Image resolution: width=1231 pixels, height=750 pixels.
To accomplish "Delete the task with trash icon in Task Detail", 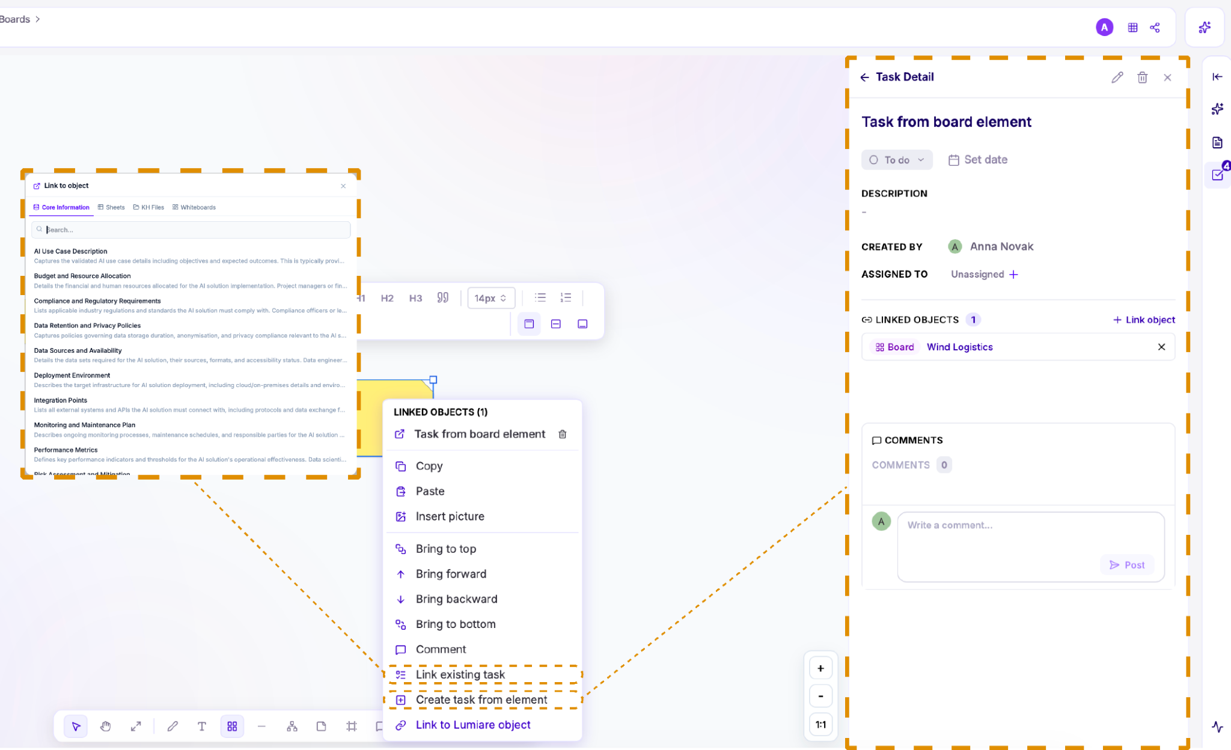I will 1142,78.
